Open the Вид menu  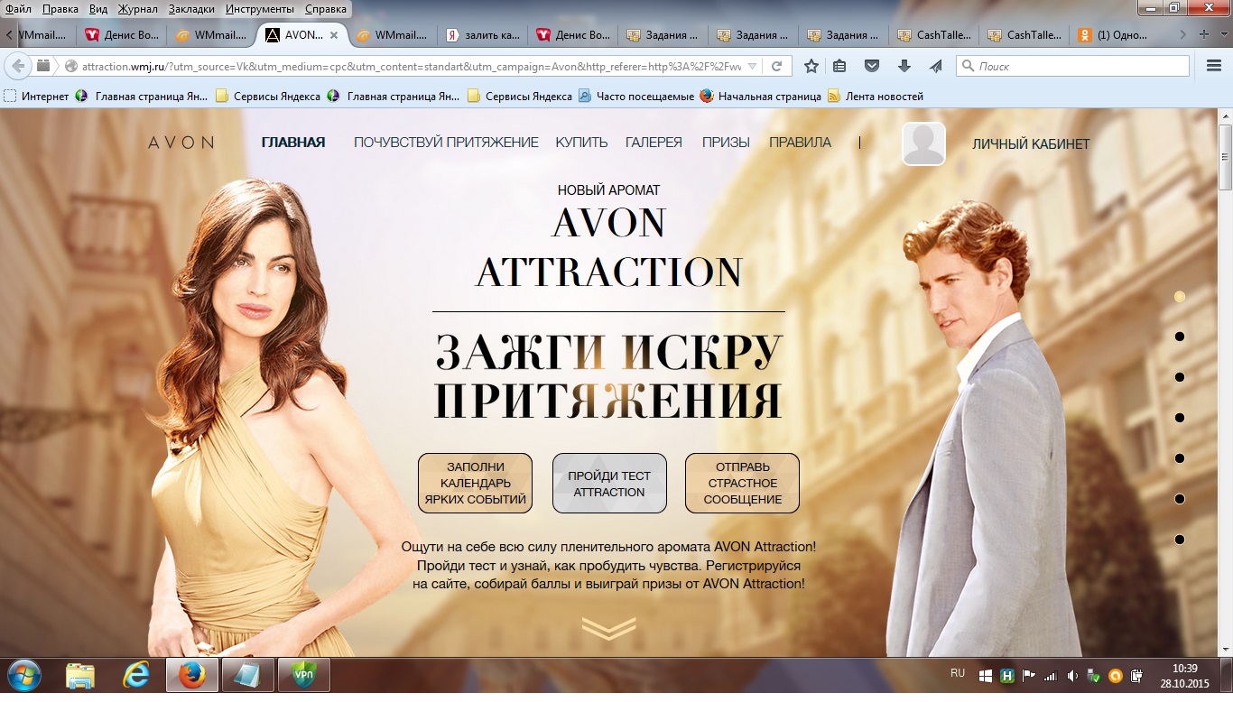pos(98,8)
